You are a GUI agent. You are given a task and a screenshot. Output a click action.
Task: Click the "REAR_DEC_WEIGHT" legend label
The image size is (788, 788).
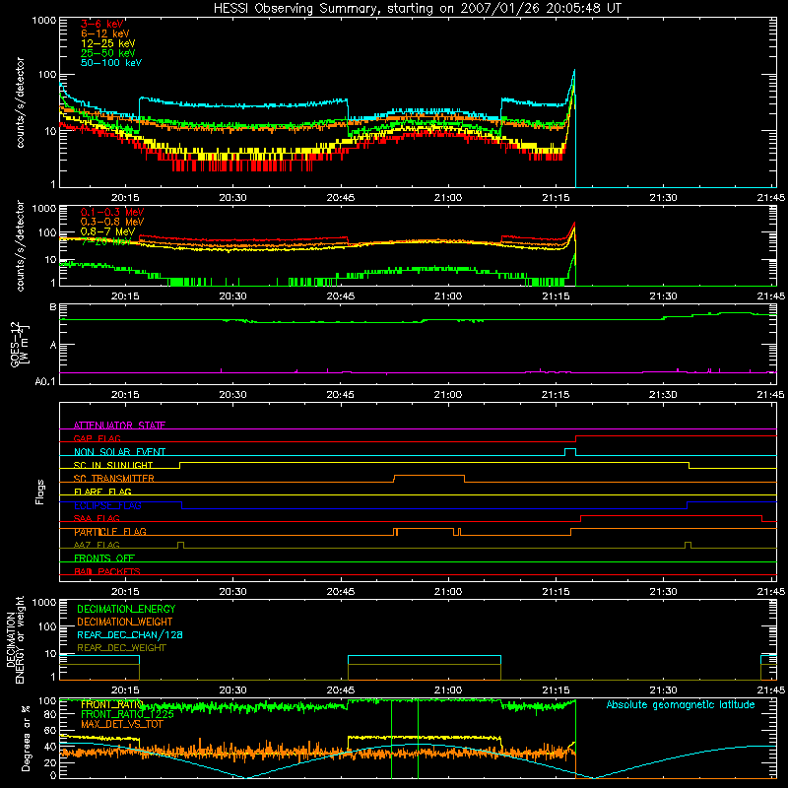pyautogui.click(x=121, y=648)
